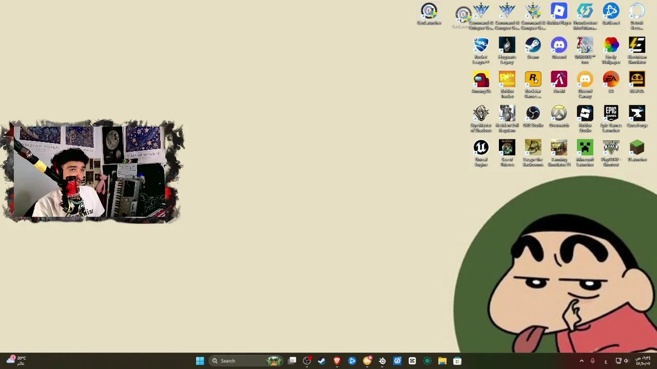The image size is (657, 369).
Task: Open Brave browser from the taskbar
Action: click(x=337, y=361)
